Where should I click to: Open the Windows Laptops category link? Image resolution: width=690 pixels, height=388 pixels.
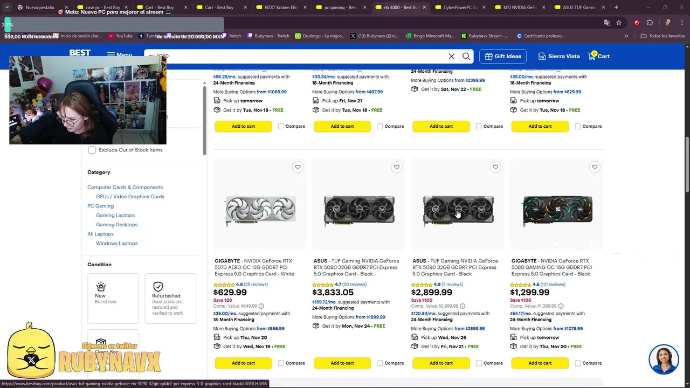117,244
